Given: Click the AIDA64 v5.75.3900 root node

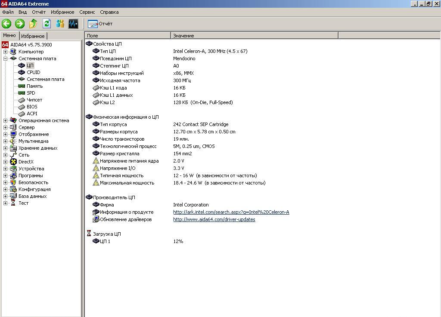Looking at the screenshot, I should (x=31, y=45).
